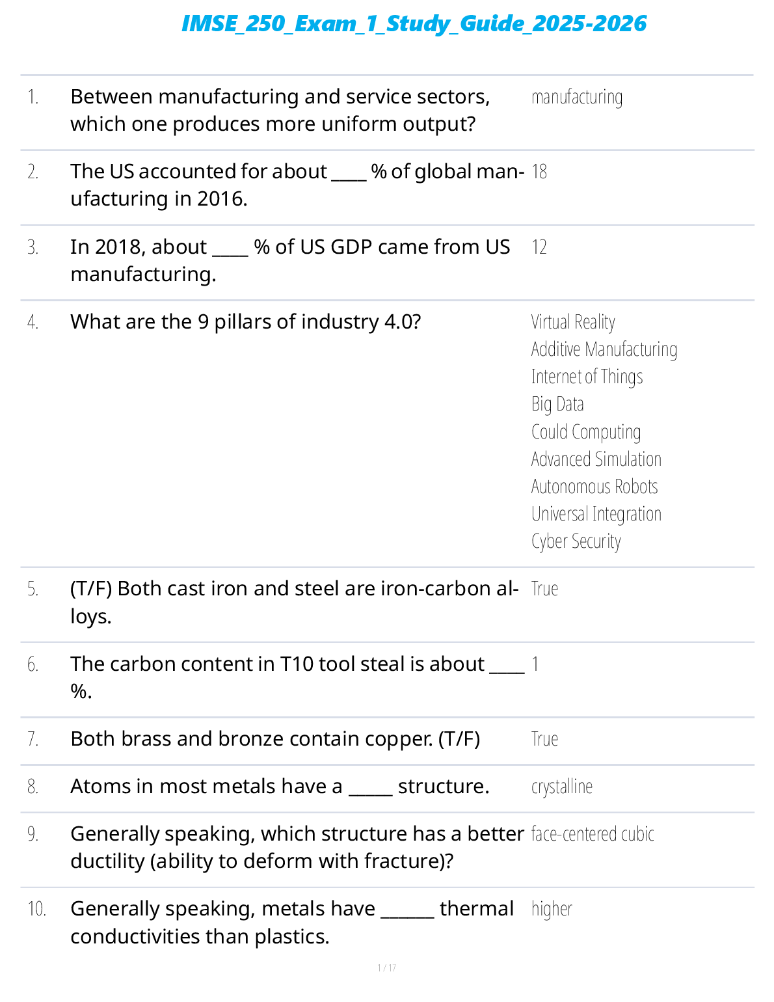
Task: Click "Autonomous Robots" answer line
Action: (x=594, y=487)
